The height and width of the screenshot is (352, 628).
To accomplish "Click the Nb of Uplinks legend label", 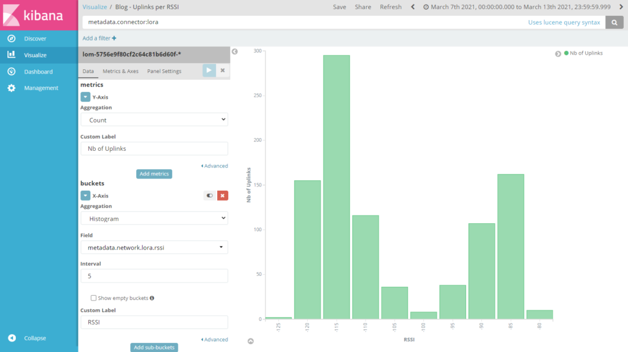I will [x=586, y=53].
